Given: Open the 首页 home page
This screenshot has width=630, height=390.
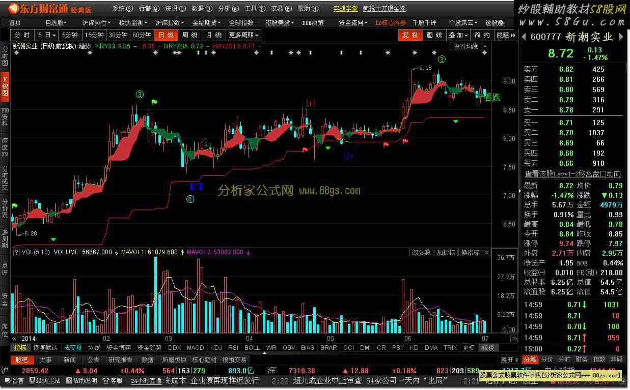Looking at the screenshot, I should click(x=15, y=22).
